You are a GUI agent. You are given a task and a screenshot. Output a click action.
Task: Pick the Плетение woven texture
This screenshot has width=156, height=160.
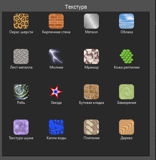click(91, 127)
